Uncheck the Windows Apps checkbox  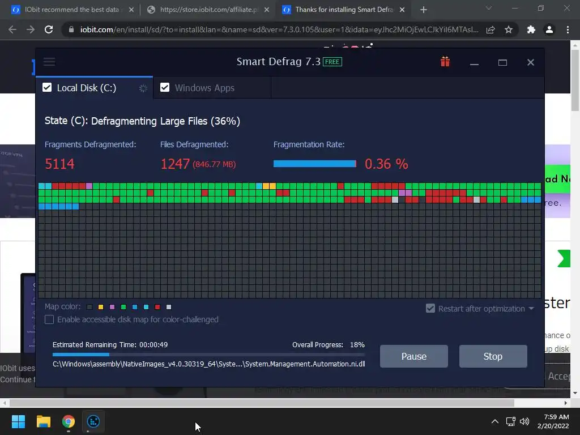[x=165, y=88]
